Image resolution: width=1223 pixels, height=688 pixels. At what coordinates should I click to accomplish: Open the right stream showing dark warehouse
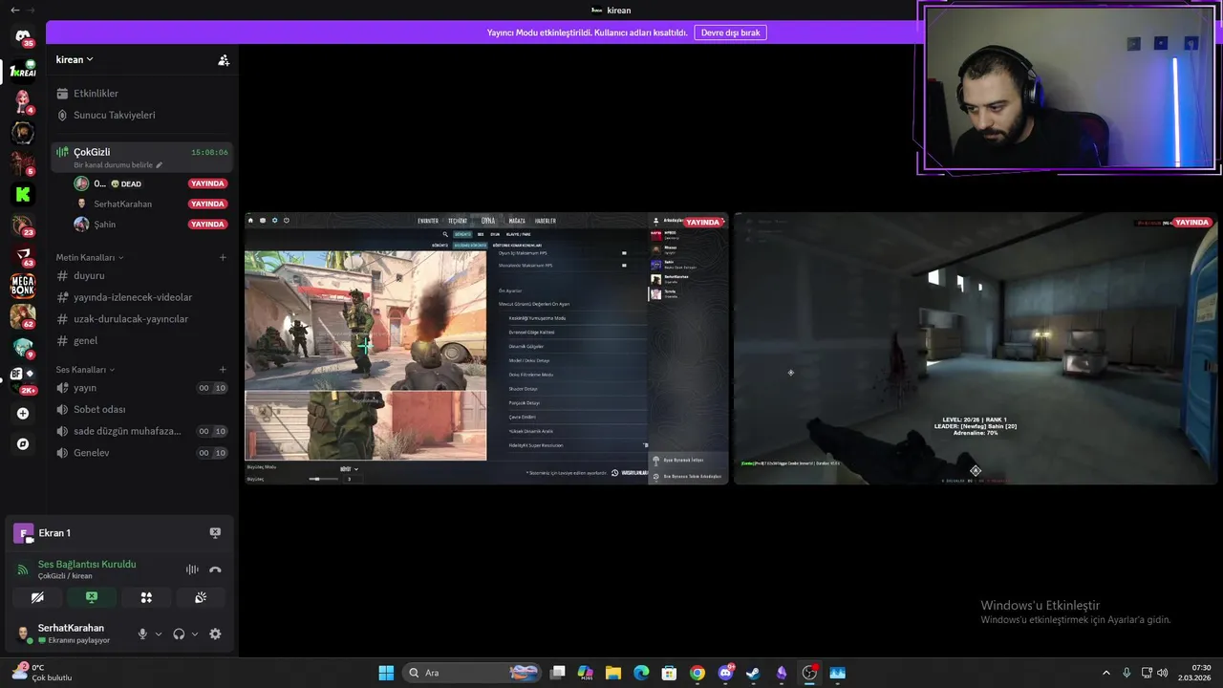pos(976,348)
